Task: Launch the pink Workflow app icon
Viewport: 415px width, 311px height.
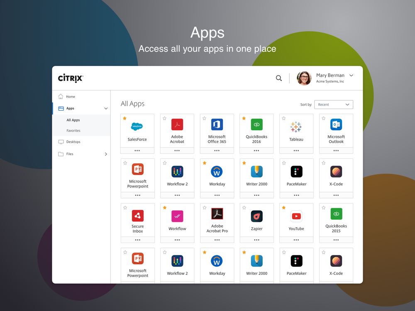Action: (x=177, y=216)
